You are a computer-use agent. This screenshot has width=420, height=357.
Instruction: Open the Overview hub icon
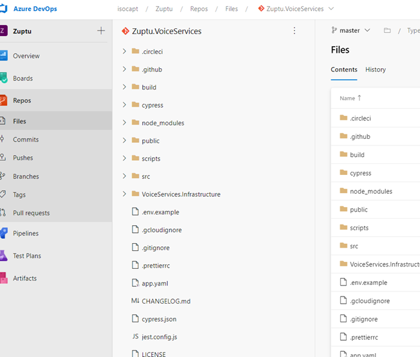[3, 56]
